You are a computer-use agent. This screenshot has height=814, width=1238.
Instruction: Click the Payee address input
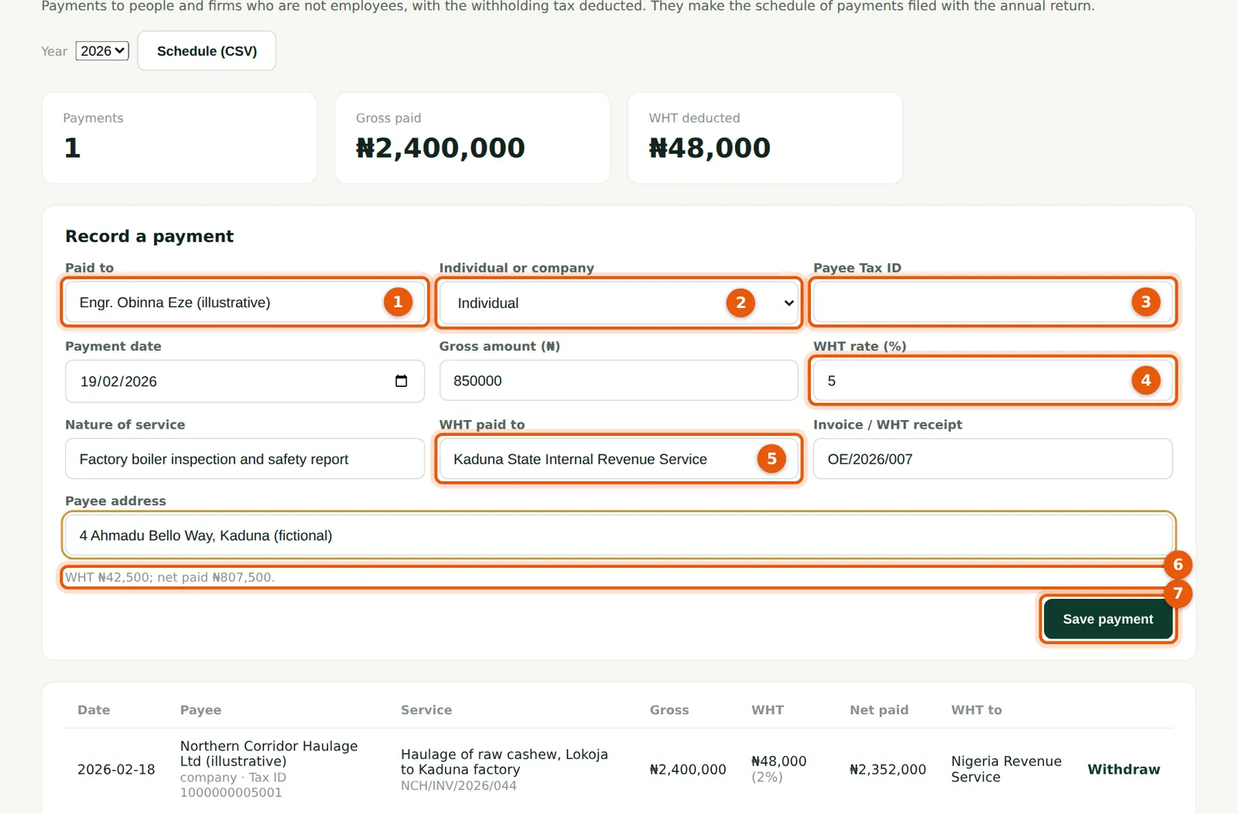[x=619, y=535]
